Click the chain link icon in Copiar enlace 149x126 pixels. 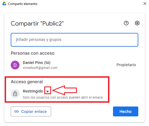pos(16,111)
